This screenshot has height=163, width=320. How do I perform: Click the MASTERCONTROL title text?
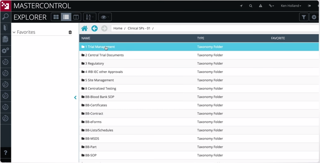tap(42, 6)
